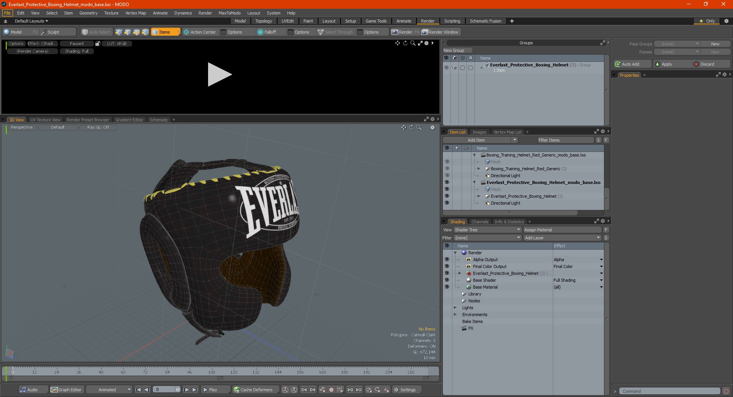Expand Lights in Shader Tree
The height and width of the screenshot is (397, 733).
click(x=455, y=308)
